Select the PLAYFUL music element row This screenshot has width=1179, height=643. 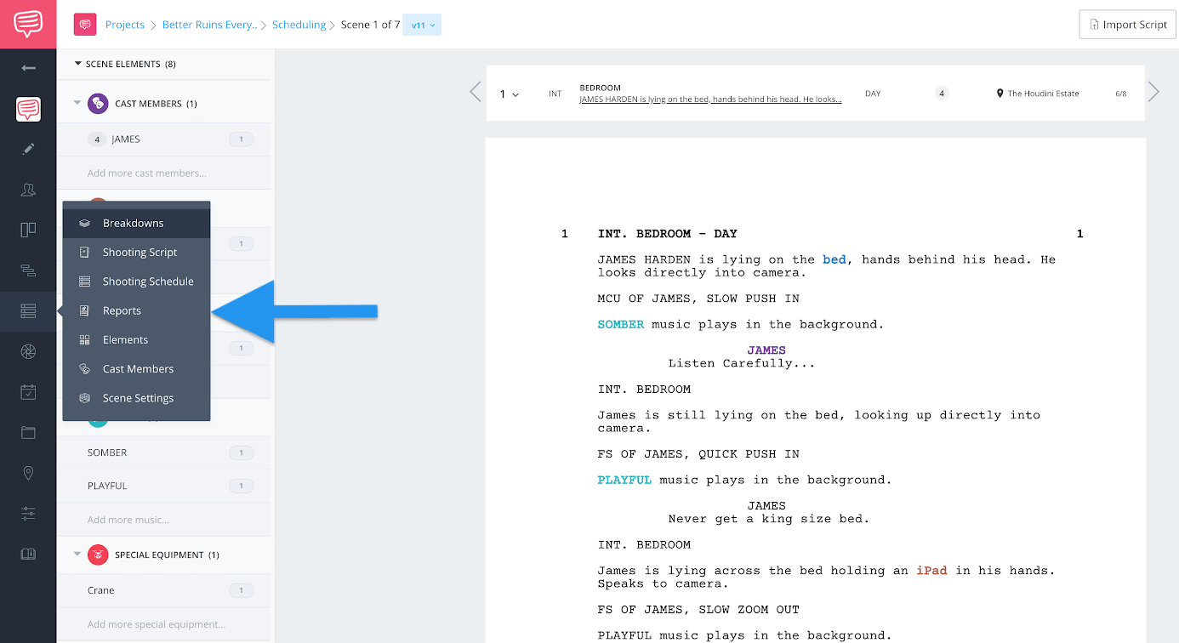pos(163,487)
